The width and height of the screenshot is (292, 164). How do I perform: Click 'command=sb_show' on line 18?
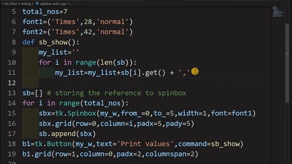coord(209,144)
